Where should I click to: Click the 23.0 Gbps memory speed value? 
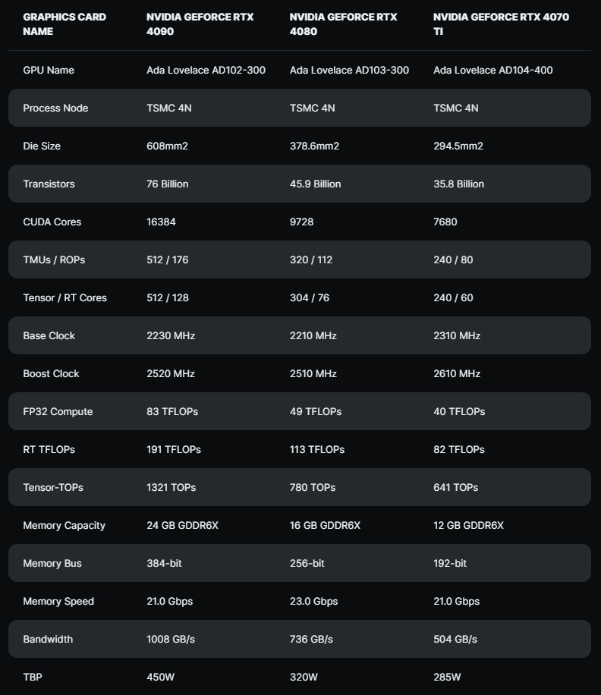pyautogui.click(x=313, y=601)
